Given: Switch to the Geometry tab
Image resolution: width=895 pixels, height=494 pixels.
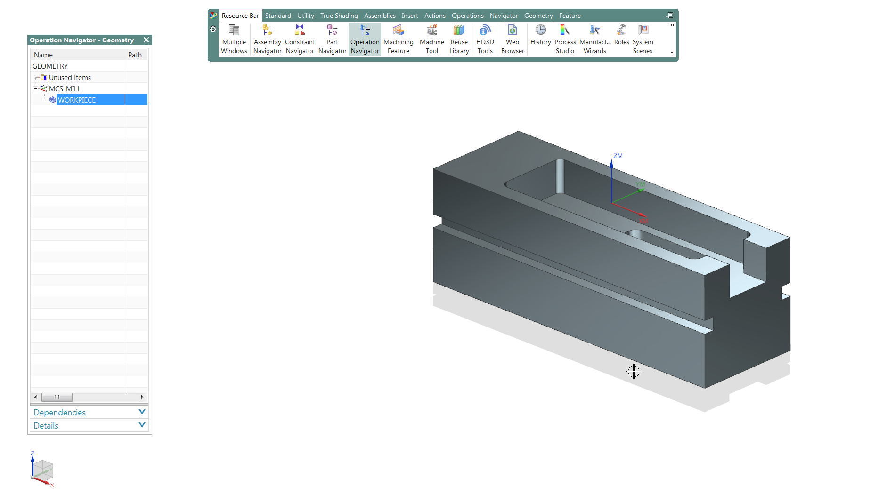Looking at the screenshot, I should click(538, 16).
